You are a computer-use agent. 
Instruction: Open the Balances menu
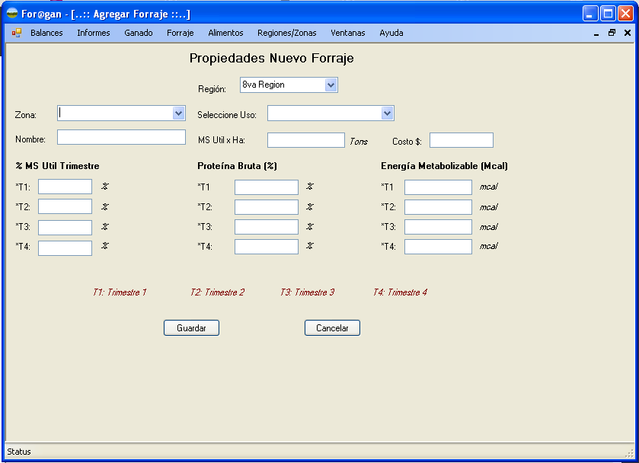point(46,33)
